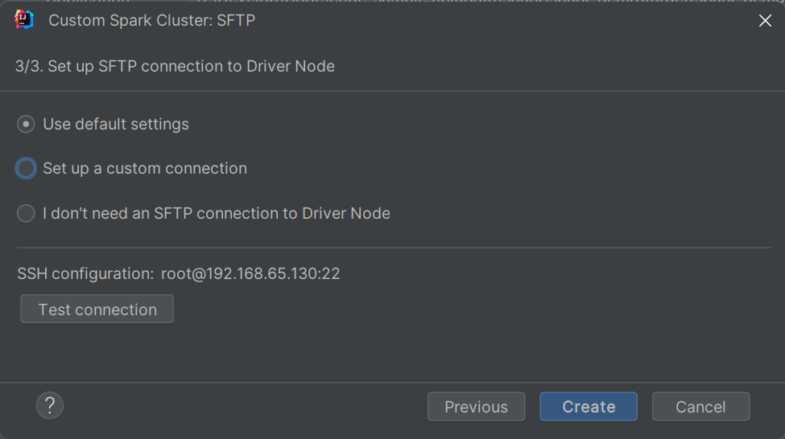Click the "Use default settings" label text

116,125
